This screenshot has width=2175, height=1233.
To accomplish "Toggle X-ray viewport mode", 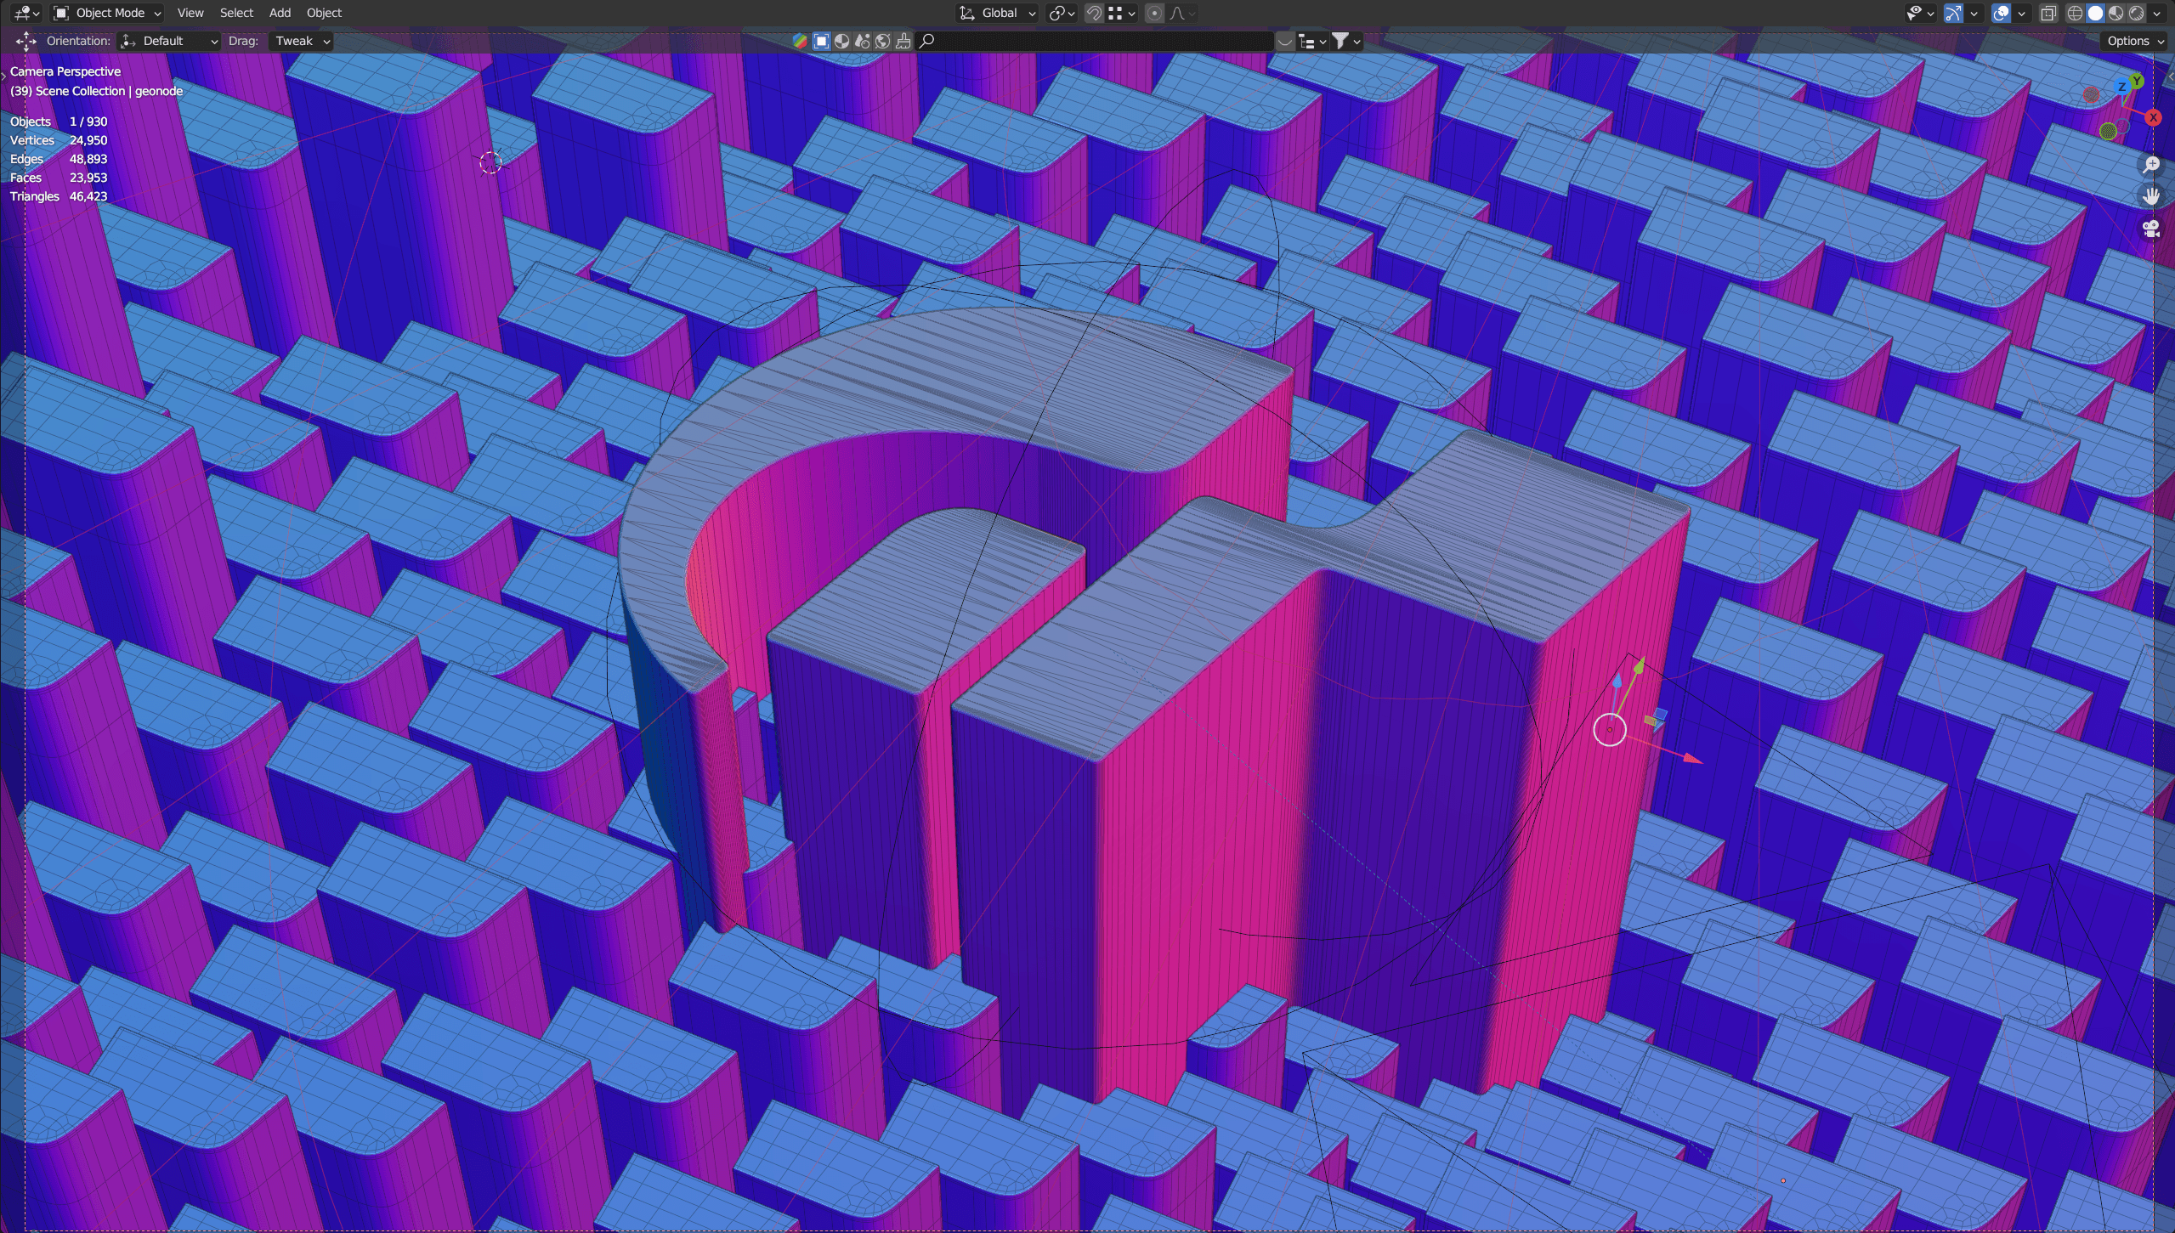I will point(2048,13).
